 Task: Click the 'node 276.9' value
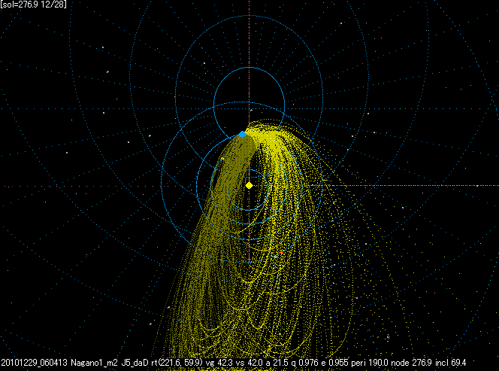411,363
